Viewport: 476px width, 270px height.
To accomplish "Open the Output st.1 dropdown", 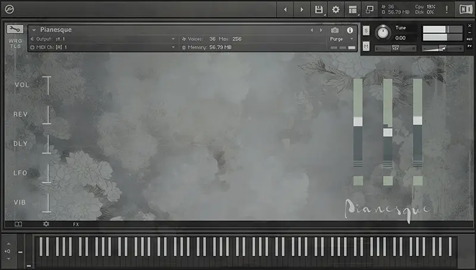I will (103, 39).
